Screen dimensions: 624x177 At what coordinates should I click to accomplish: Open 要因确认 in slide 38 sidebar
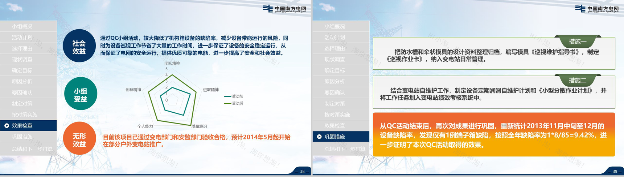pyautogui.click(x=28, y=92)
